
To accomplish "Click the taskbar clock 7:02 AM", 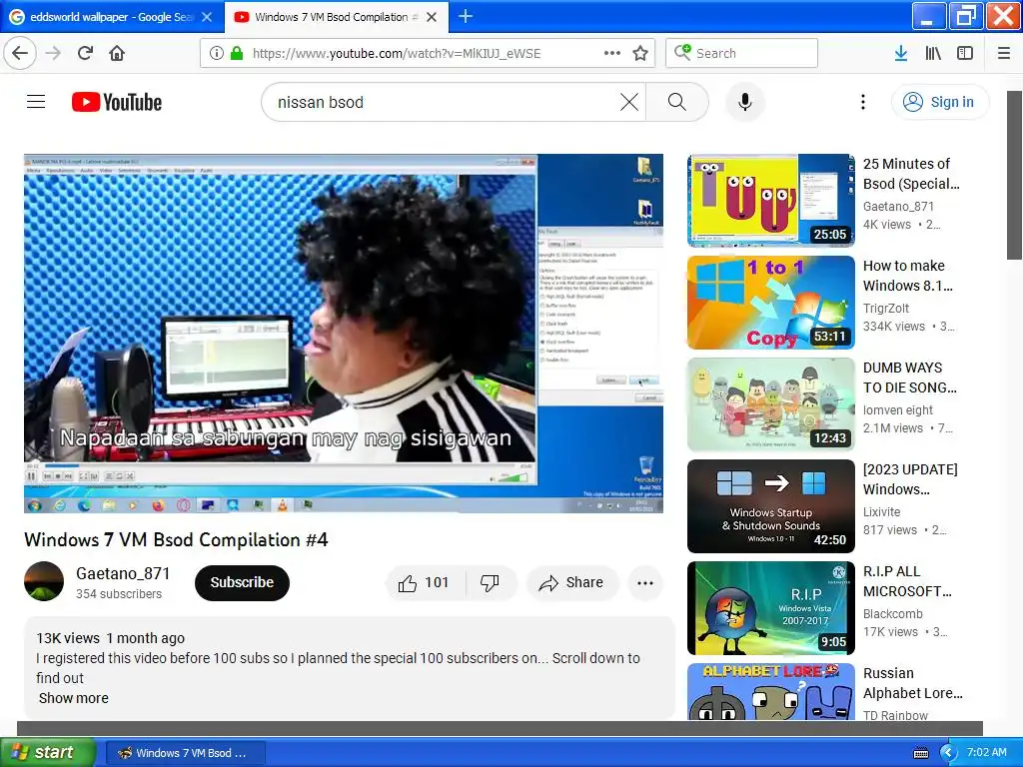I will click(x=986, y=752).
